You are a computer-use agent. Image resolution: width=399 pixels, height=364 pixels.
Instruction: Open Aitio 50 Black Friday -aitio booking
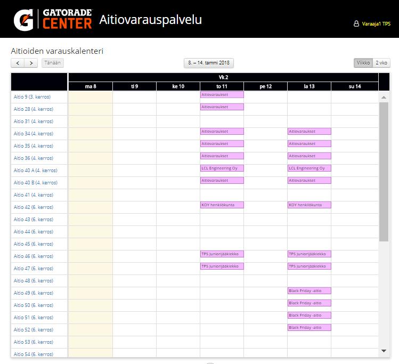(309, 303)
